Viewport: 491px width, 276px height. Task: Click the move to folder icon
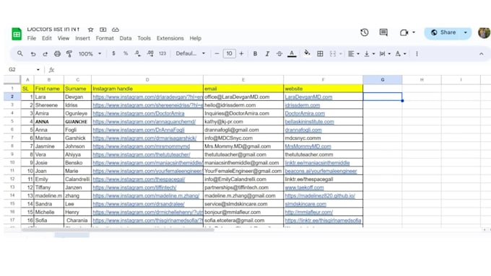coord(103,30)
